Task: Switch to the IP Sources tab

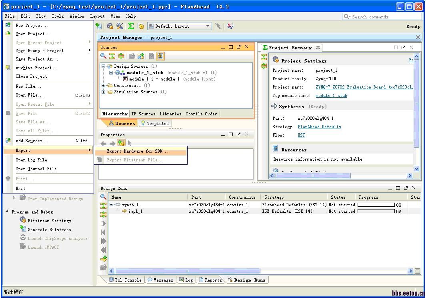Action: (x=143, y=114)
